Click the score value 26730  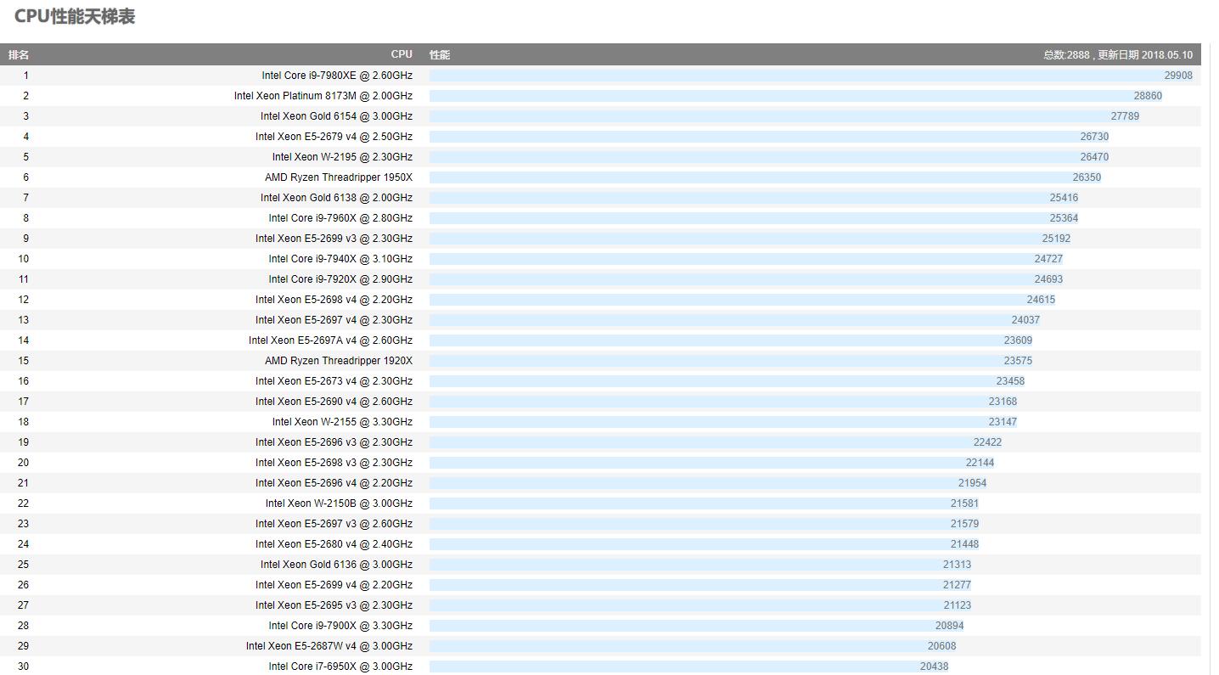click(x=1094, y=137)
